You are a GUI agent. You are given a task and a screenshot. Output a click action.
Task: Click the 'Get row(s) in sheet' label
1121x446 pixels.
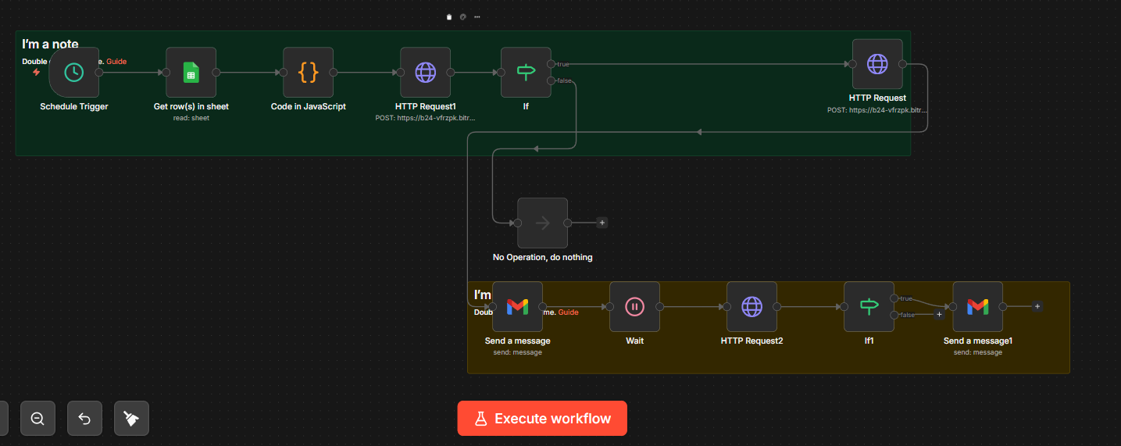191,106
